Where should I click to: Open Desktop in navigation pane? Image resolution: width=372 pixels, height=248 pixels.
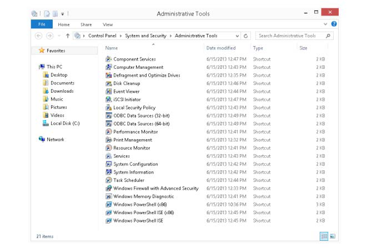click(x=59, y=75)
